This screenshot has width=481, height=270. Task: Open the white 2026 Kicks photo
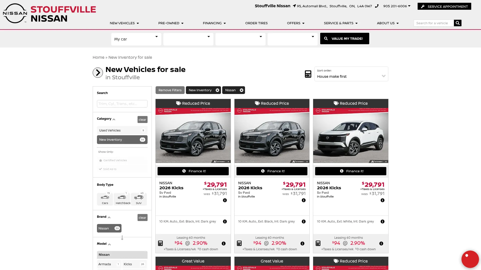click(350, 135)
